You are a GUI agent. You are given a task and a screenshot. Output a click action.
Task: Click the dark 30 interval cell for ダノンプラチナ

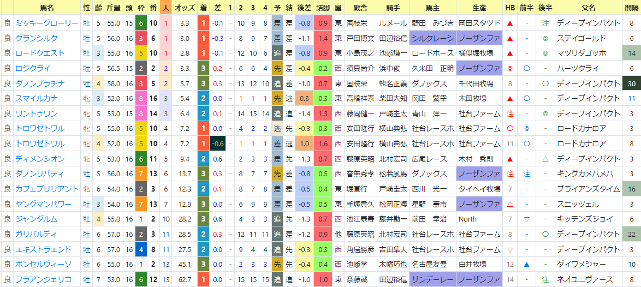click(631, 83)
